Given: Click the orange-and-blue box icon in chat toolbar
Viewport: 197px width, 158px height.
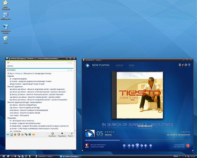Looking at the screenshot, I should pos(22,135).
